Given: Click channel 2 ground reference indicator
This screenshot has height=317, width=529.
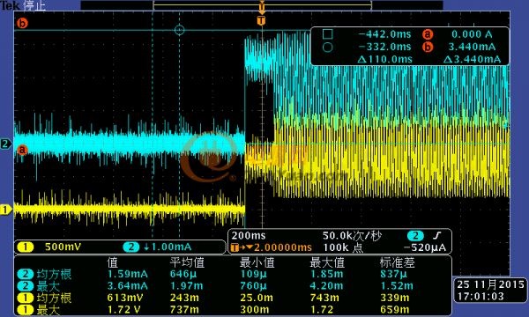Looking at the screenshot, I should 6,144.
